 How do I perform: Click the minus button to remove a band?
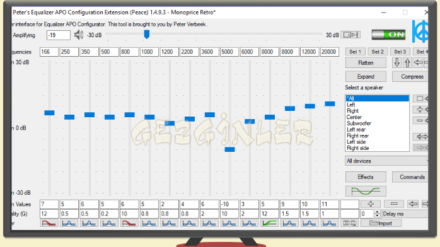(x=394, y=204)
